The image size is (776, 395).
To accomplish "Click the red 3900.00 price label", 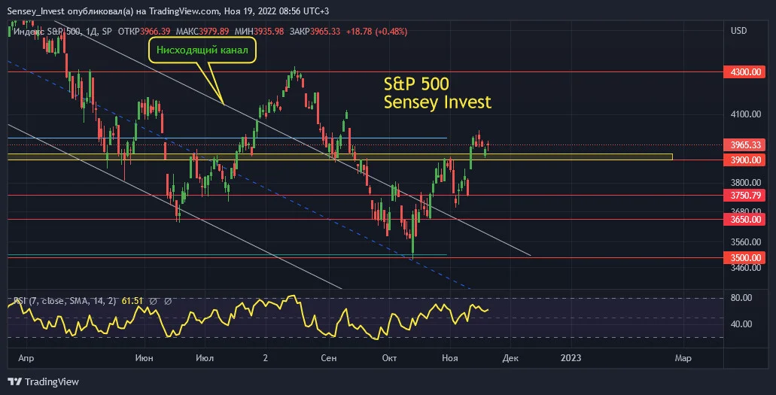I will coord(744,160).
